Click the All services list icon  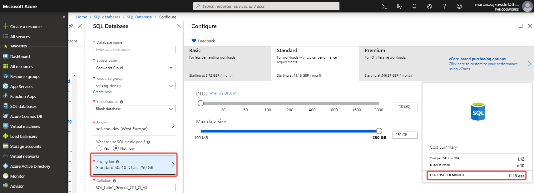5,36
